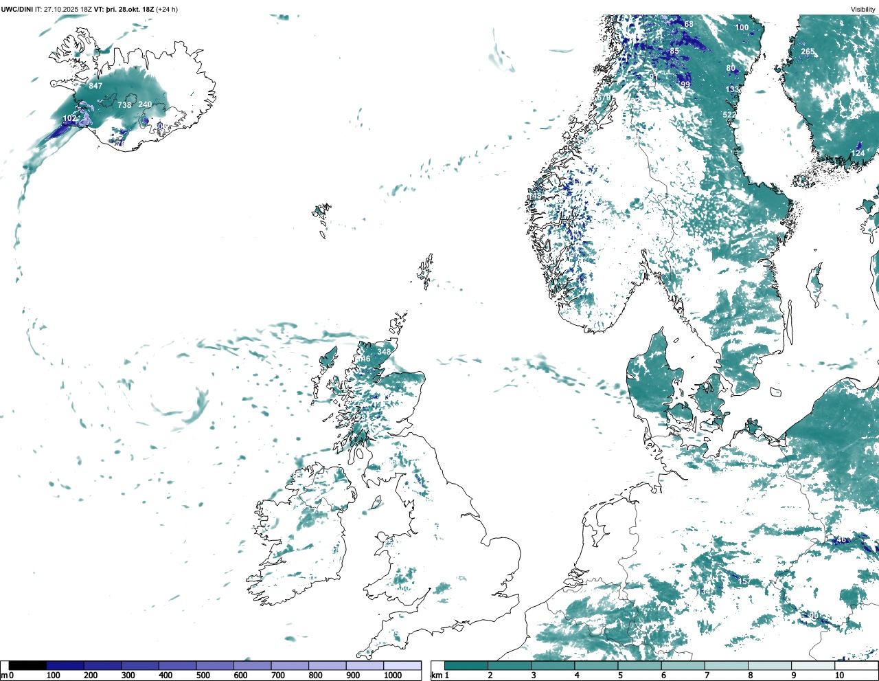The image size is (879, 681).
Task: Click the '10' tick label on km legend
Action: coord(839,676)
